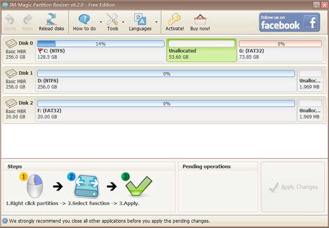Viewport: 329px width, 228px height.
Task: Expand the How to do dropdown arrow
Action: click(101, 22)
